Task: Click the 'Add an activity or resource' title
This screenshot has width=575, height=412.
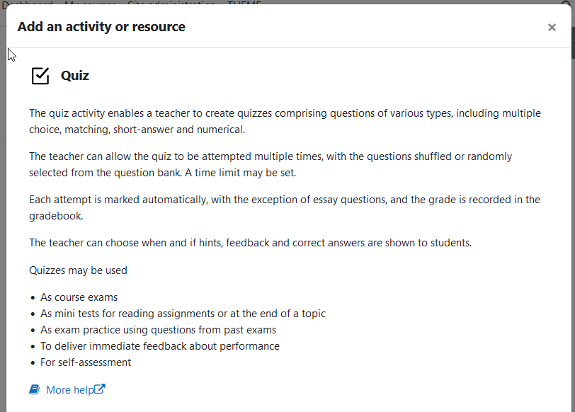Action: [x=101, y=27]
